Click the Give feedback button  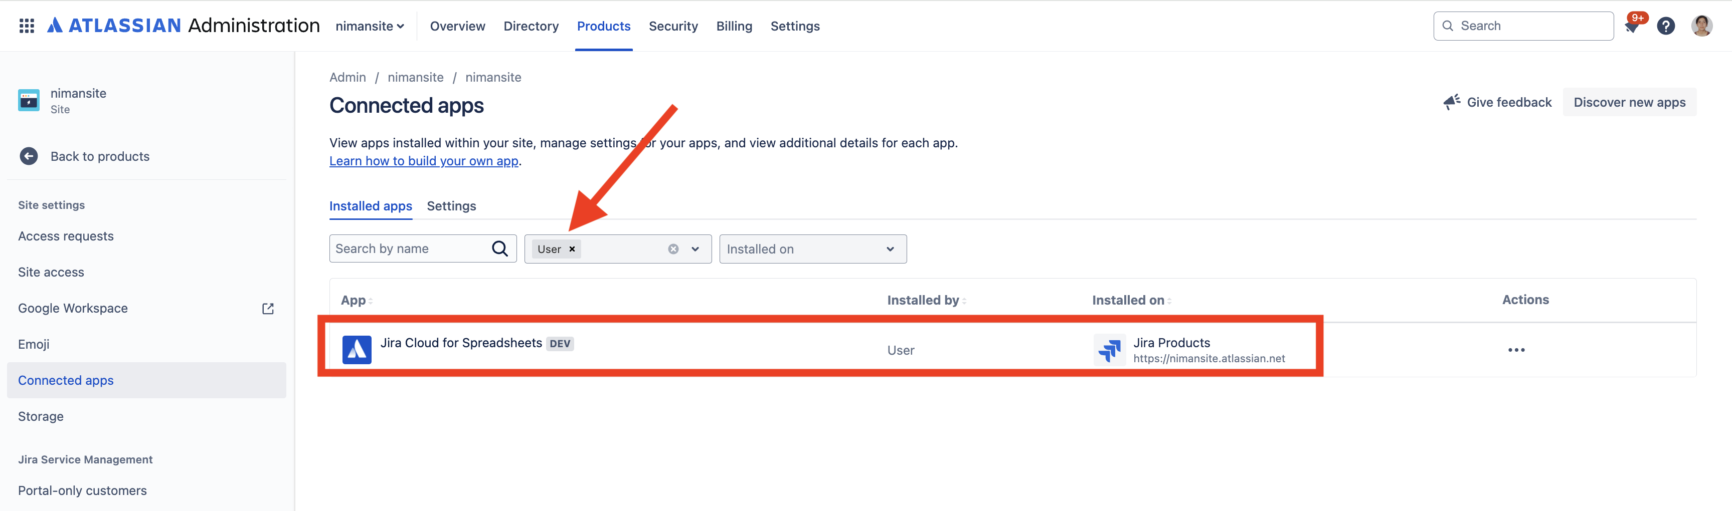1497,102
